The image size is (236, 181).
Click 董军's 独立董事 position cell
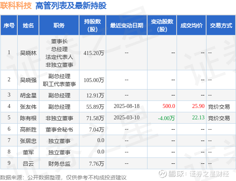click(x=59, y=152)
